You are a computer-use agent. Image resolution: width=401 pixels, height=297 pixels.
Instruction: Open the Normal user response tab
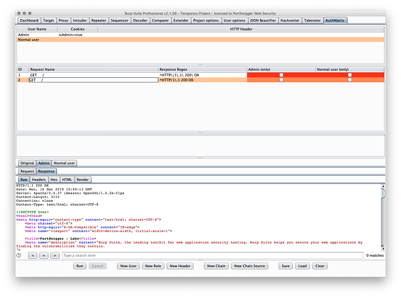(64, 163)
